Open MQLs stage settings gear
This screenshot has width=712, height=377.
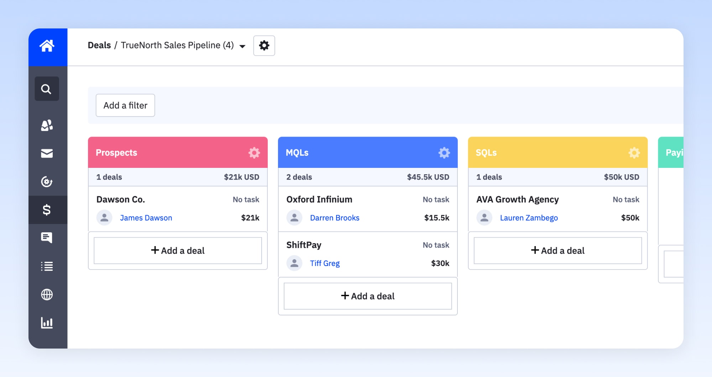tap(444, 153)
